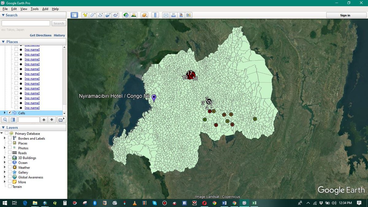Click the Places panel transparency toggle icon
The height and width of the screenshot is (207, 368).
pos(13,120)
